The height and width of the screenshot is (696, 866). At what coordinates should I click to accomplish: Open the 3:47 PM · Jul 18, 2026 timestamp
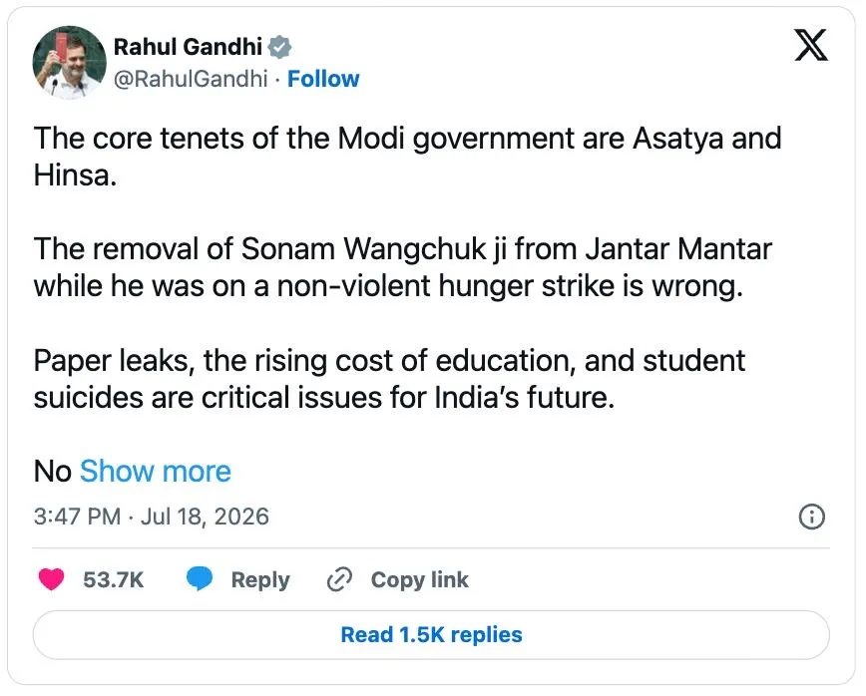tap(152, 517)
